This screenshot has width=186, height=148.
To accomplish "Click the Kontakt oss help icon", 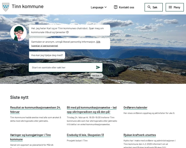I will 116,7.
